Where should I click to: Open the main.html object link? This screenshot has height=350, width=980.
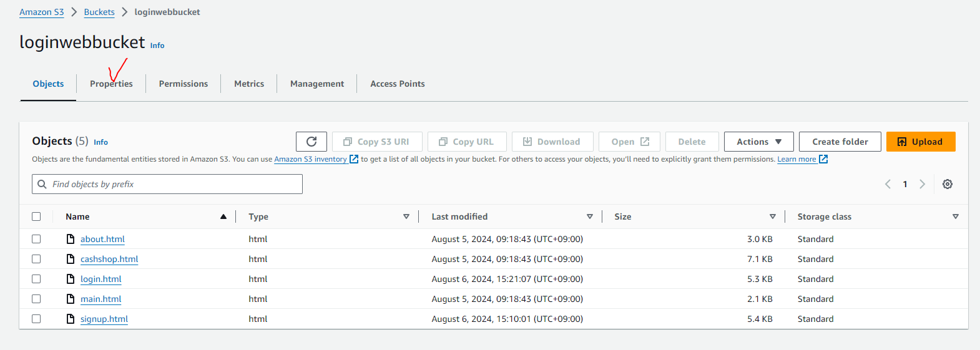click(x=101, y=299)
